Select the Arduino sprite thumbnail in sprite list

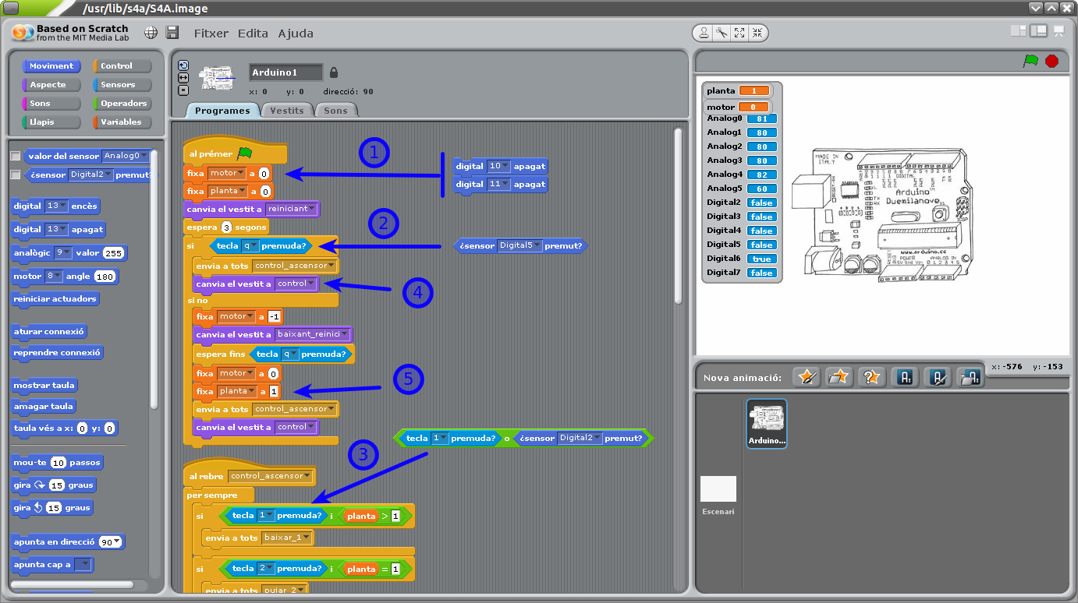point(767,424)
